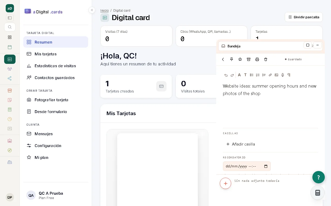The image size is (331, 206).
Task: Mark the note as favorite with star
Action: 240,59
